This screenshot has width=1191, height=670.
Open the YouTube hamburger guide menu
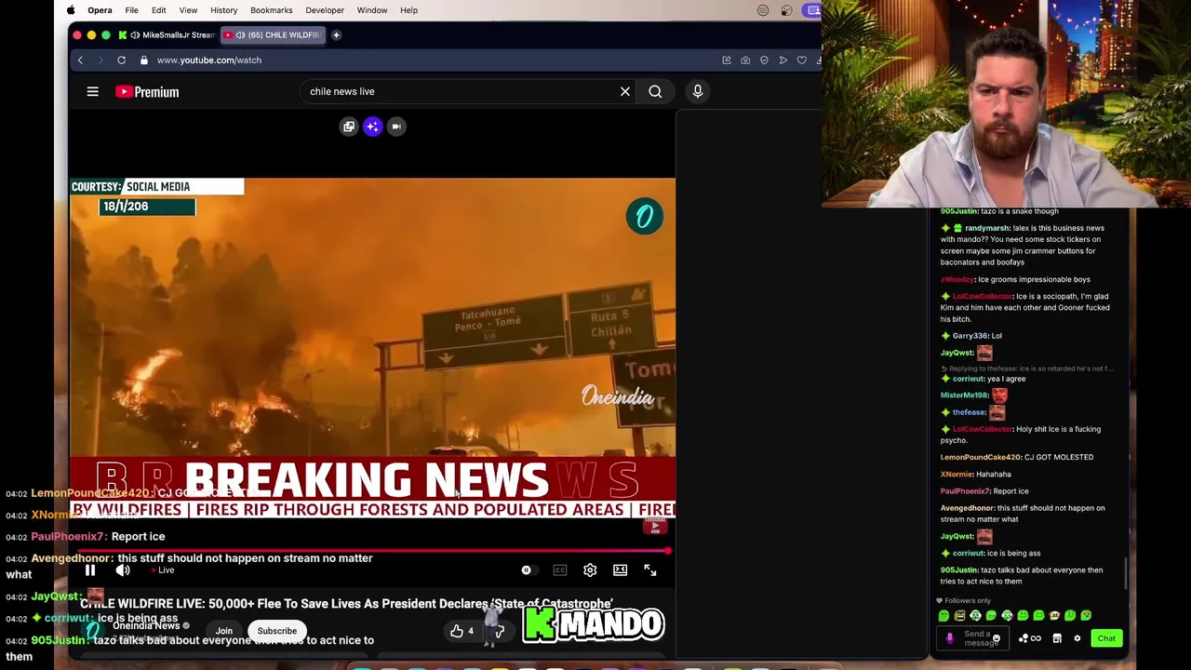coord(92,91)
